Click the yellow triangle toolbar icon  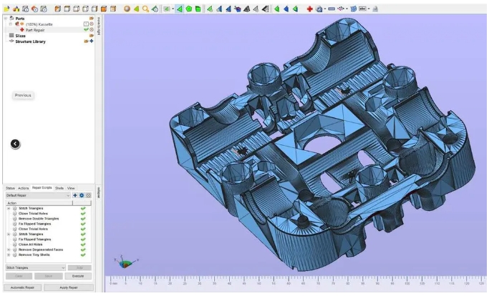coord(136,9)
